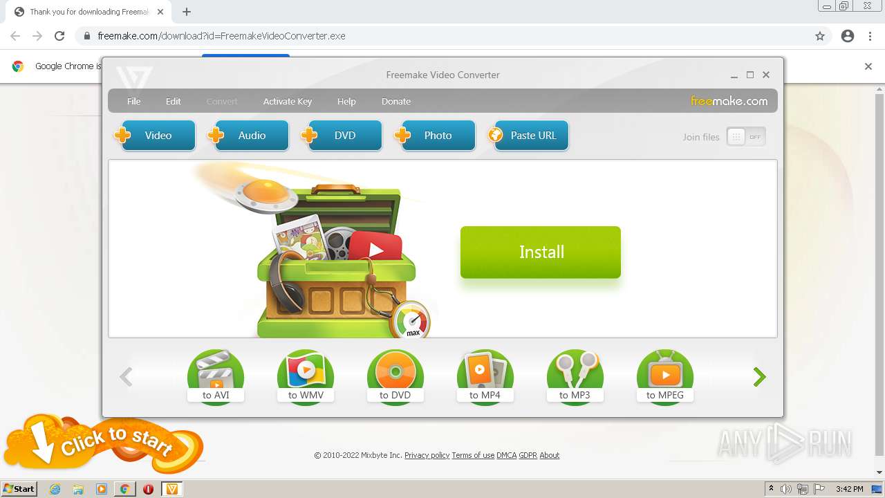Launch Internet Explorer from taskbar
The image size is (885, 498).
click(x=55, y=489)
